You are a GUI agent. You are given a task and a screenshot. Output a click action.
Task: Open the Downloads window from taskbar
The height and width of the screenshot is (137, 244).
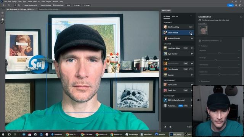point(57,134)
